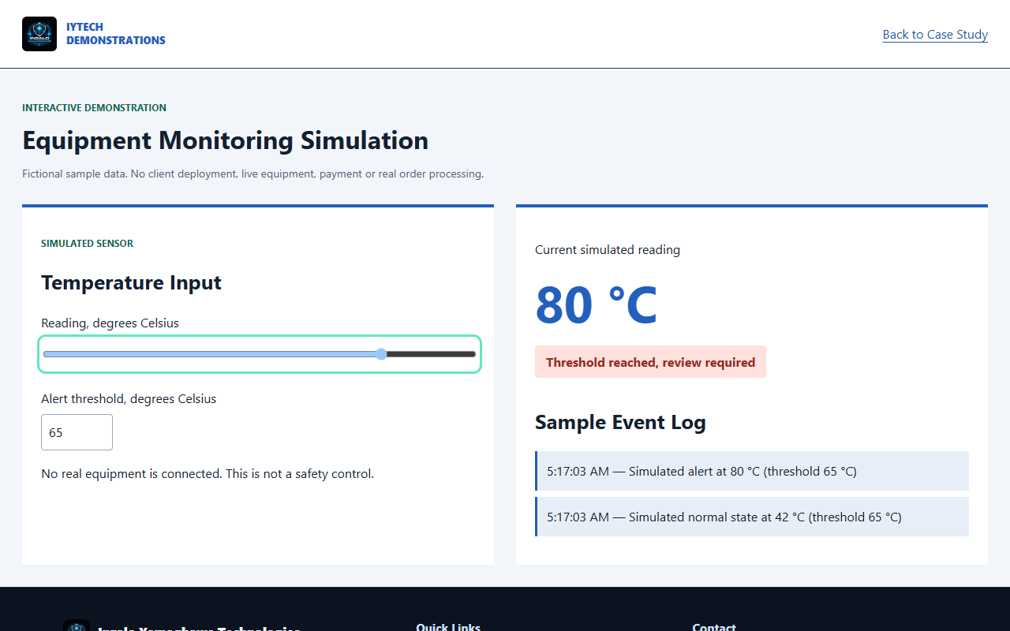
Task: Go back via the Back to Case Study link
Action: pyautogui.click(x=935, y=34)
